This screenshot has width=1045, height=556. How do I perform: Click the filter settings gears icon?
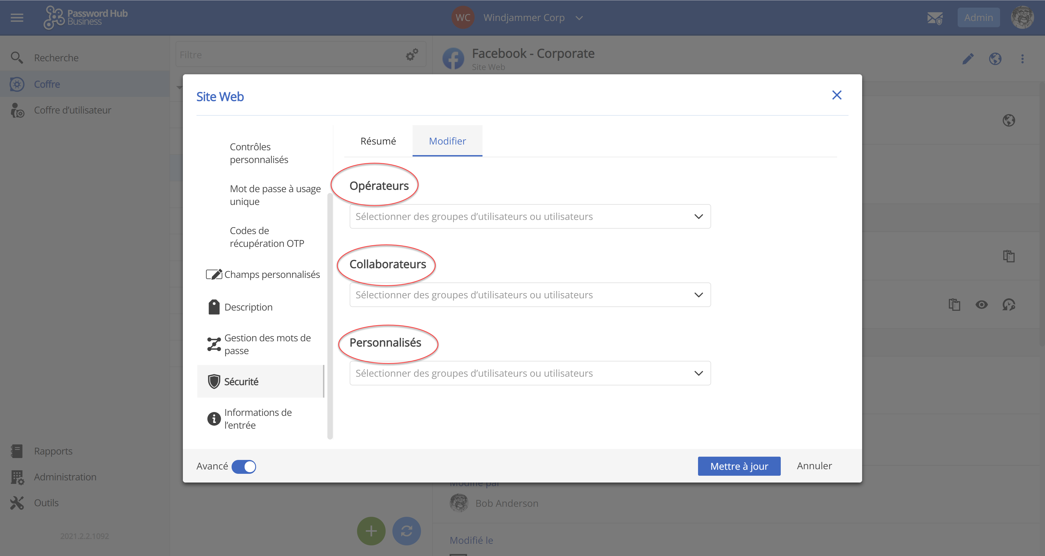point(412,55)
